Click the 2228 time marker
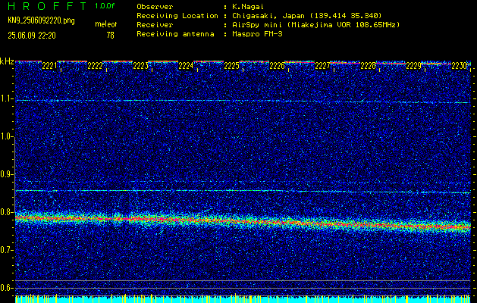 [x=368, y=66]
